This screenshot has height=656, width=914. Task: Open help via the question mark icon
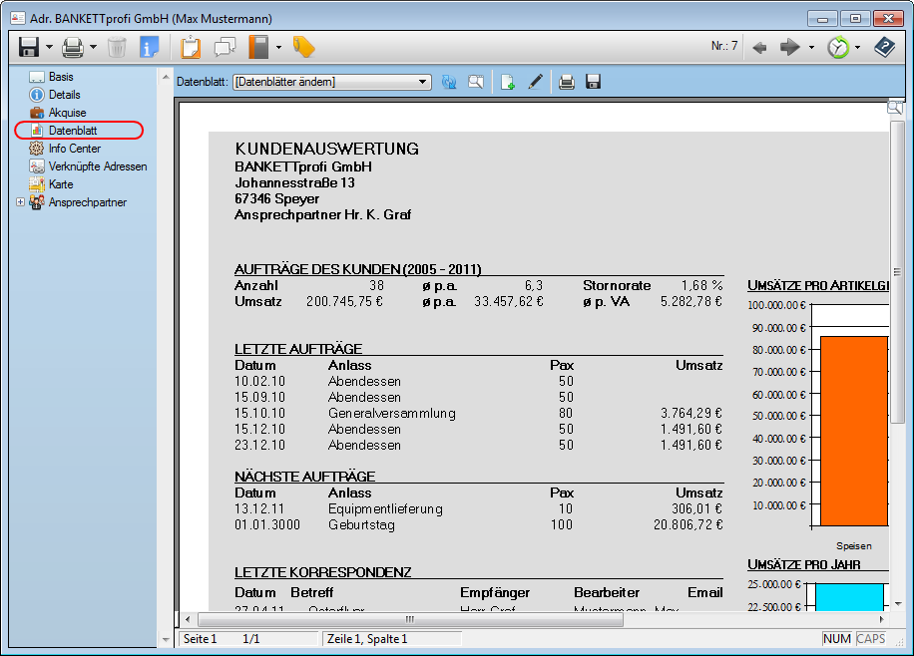click(885, 47)
